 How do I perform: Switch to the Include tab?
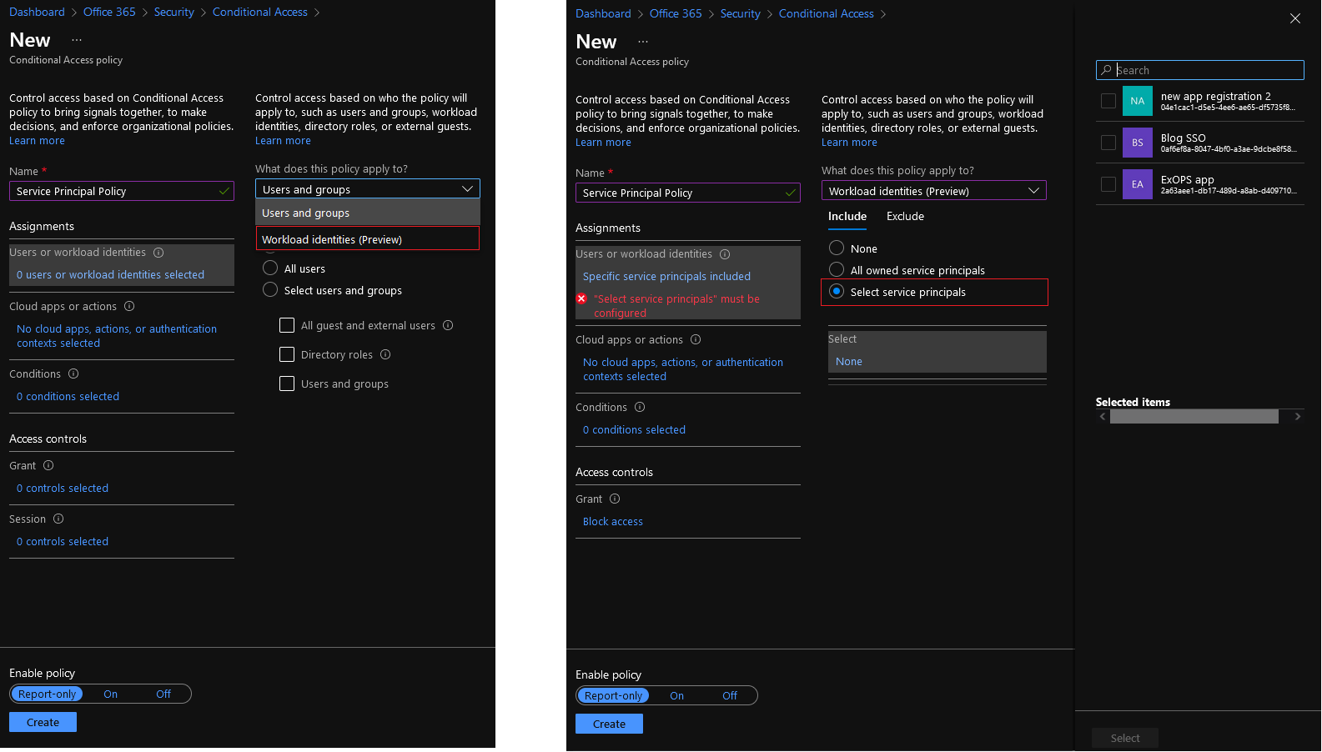coord(847,217)
